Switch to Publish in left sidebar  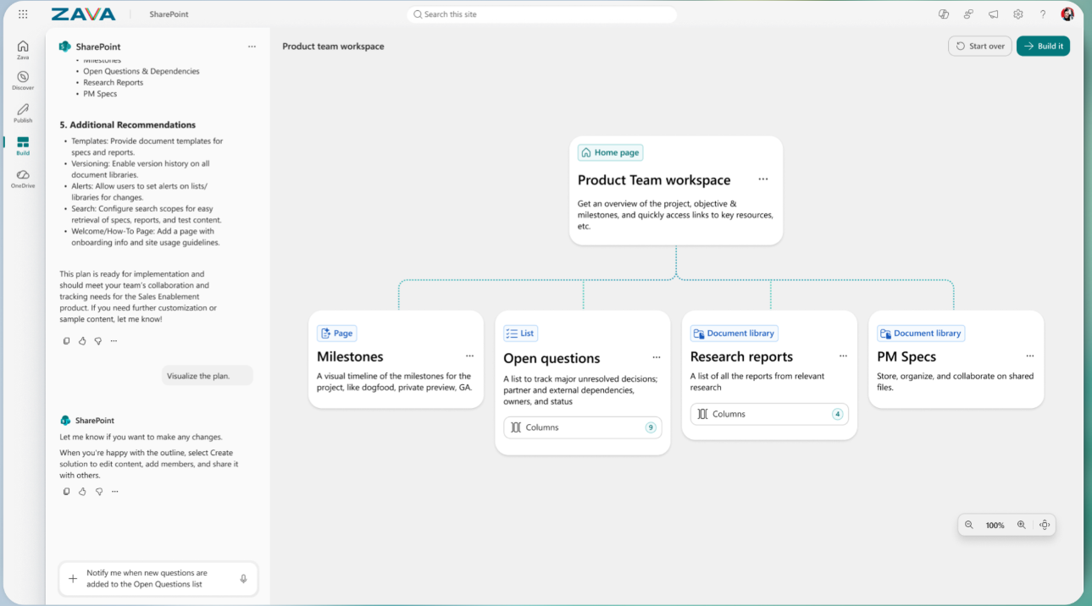pyautogui.click(x=23, y=113)
